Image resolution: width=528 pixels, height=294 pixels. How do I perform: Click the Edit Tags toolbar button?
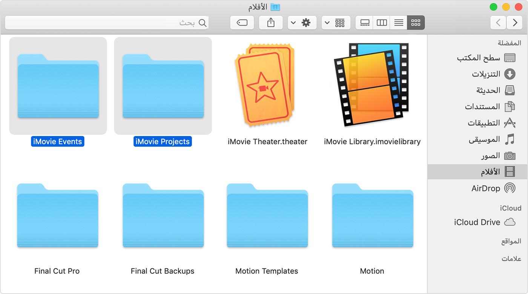tap(242, 23)
